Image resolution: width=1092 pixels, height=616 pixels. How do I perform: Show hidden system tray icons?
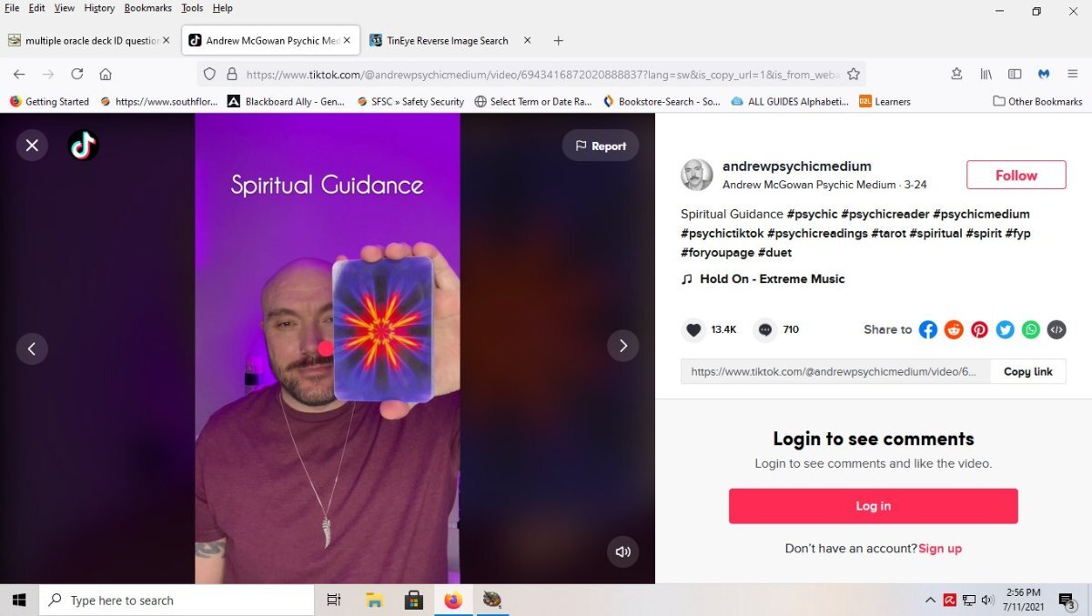click(x=930, y=601)
